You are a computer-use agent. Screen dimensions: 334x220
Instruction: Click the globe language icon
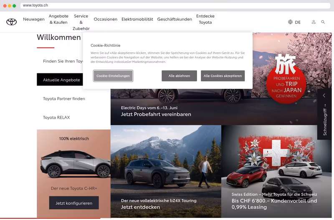[290, 22]
